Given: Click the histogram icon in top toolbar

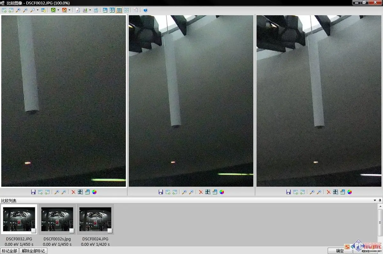Looking at the screenshot, I should pos(85,10).
